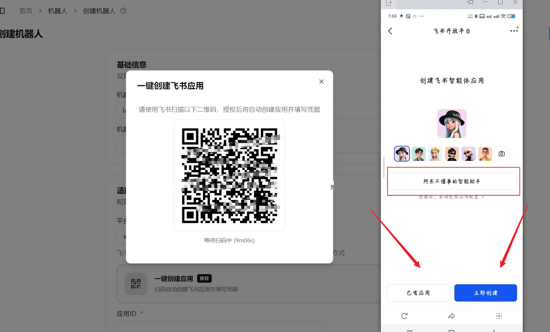Close the 一键创建飞书应用 dialog

click(x=321, y=81)
